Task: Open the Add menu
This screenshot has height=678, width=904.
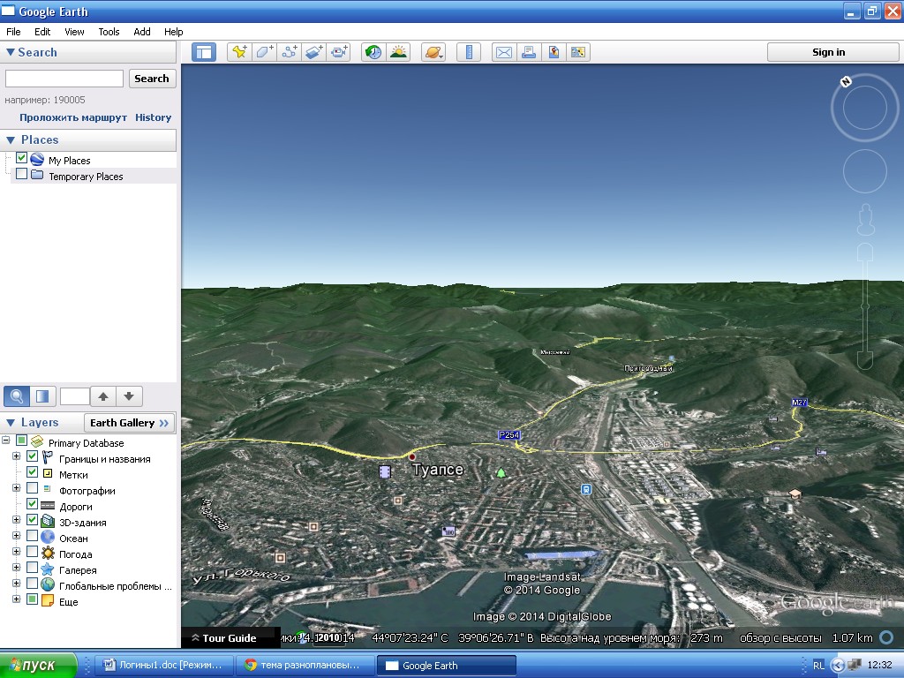Action: point(142,32)
